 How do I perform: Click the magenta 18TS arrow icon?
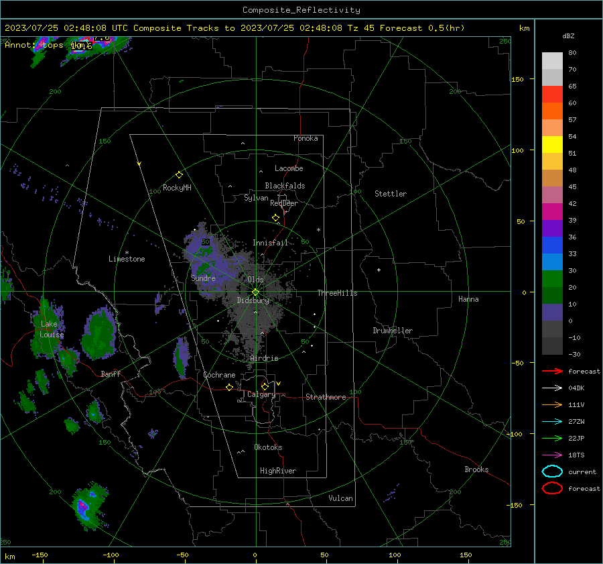[x=552, y=455]
